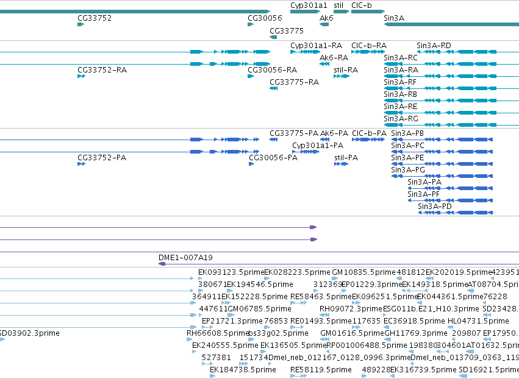Open the EP21721.3prime EST label
The image size is (519, 379).
coord(232,322)
